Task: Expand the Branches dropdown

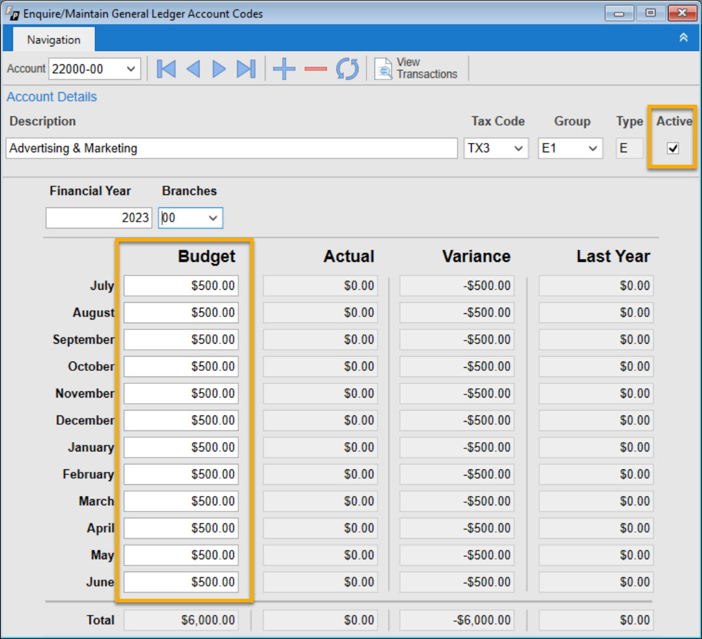Action: (x=213, y=218)
